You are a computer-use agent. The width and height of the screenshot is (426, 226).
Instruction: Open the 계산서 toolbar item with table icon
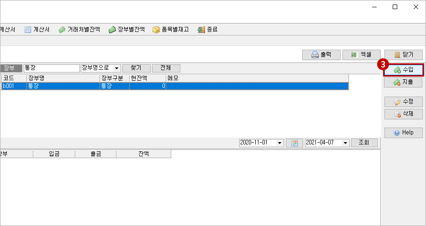tap(37, 30)
